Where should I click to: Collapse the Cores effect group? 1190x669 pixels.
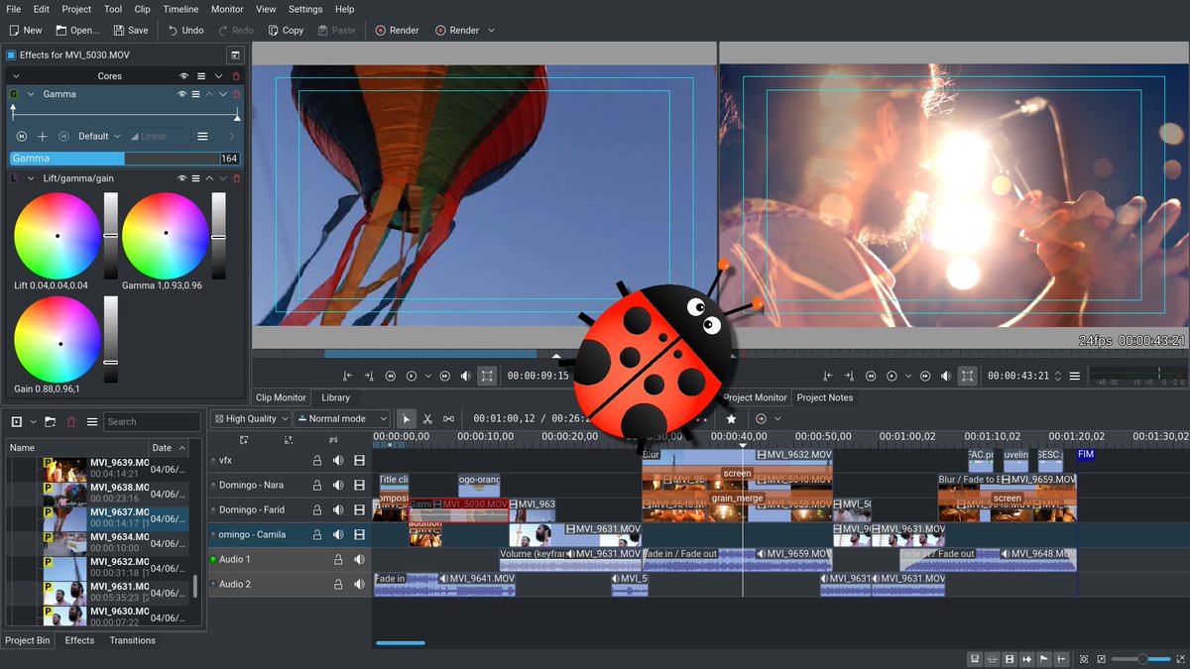[14, 76]
